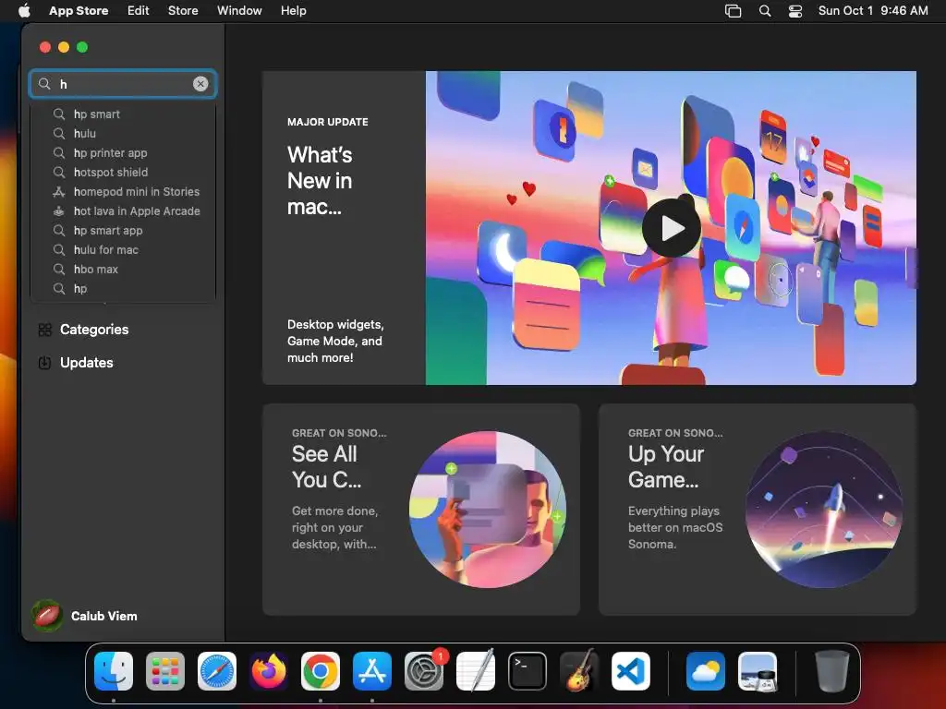The image size is (946, 709).
Task: Open the App Store menu
Action: tap(79, 10)
